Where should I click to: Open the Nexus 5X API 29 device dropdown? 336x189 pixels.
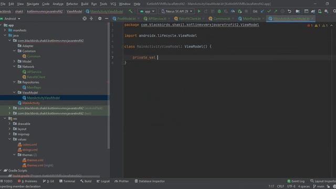click(177, 11)
